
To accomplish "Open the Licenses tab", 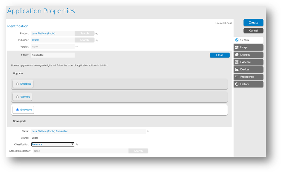I will [x=248, y=55].
